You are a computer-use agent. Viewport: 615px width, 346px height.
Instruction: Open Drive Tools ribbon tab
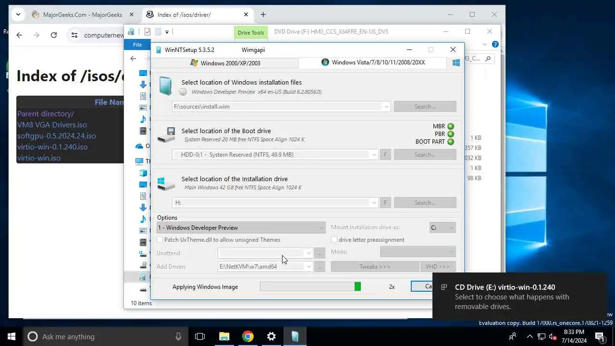click(x=251, y=33)
